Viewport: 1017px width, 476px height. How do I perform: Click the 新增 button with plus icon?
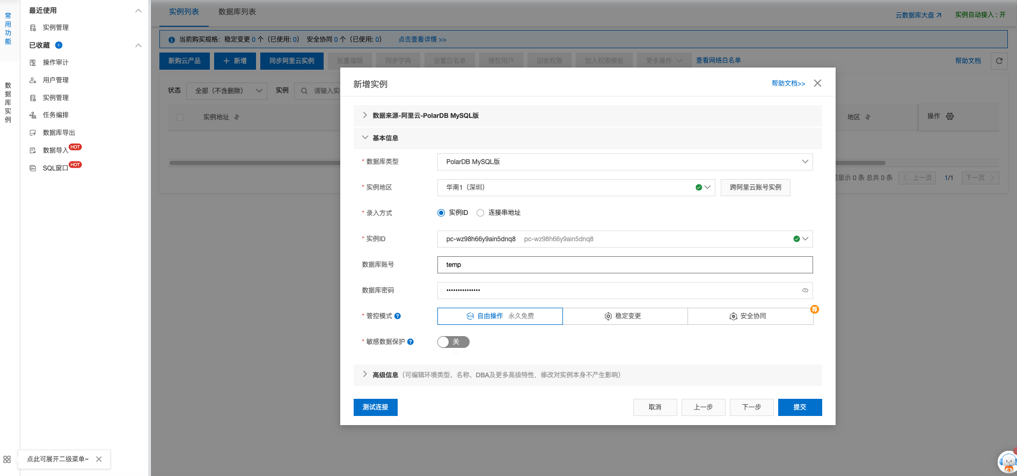tap(235, 61)
